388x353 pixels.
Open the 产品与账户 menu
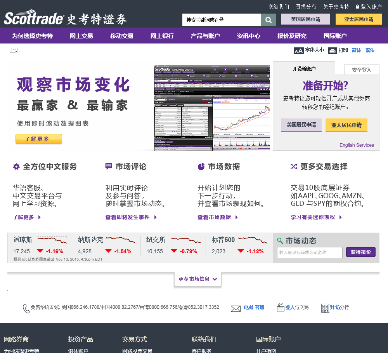205,36
